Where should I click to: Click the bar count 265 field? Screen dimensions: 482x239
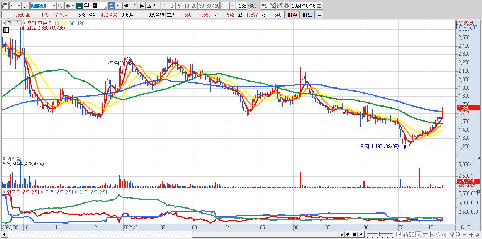[241, 6]
